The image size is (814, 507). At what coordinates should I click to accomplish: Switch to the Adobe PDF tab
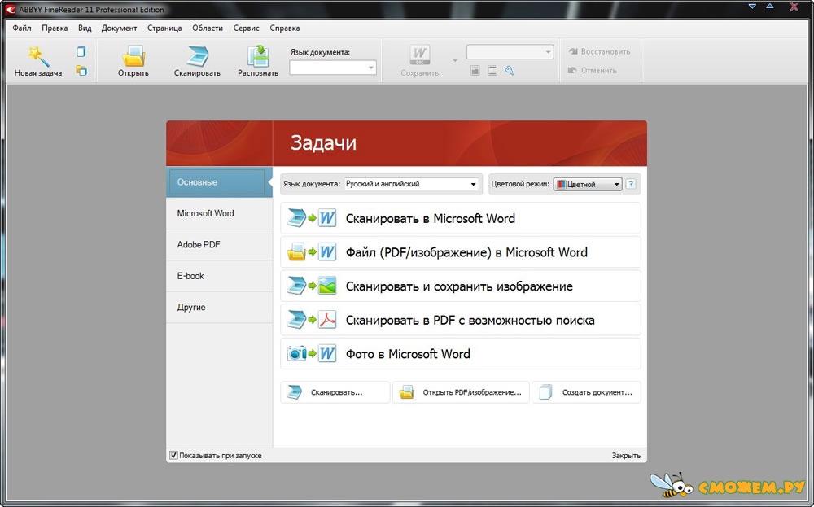click(x=219, y=244)
